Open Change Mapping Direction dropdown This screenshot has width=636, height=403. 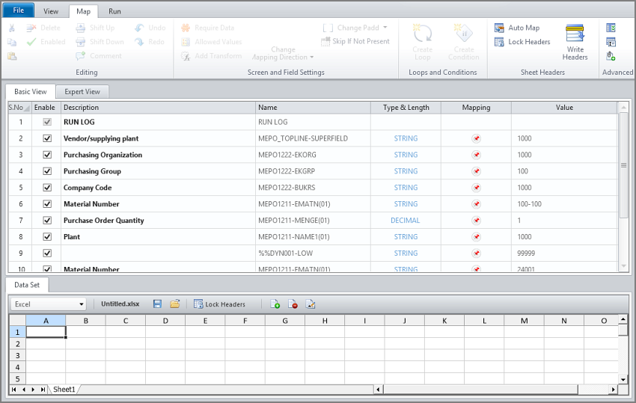283,54
